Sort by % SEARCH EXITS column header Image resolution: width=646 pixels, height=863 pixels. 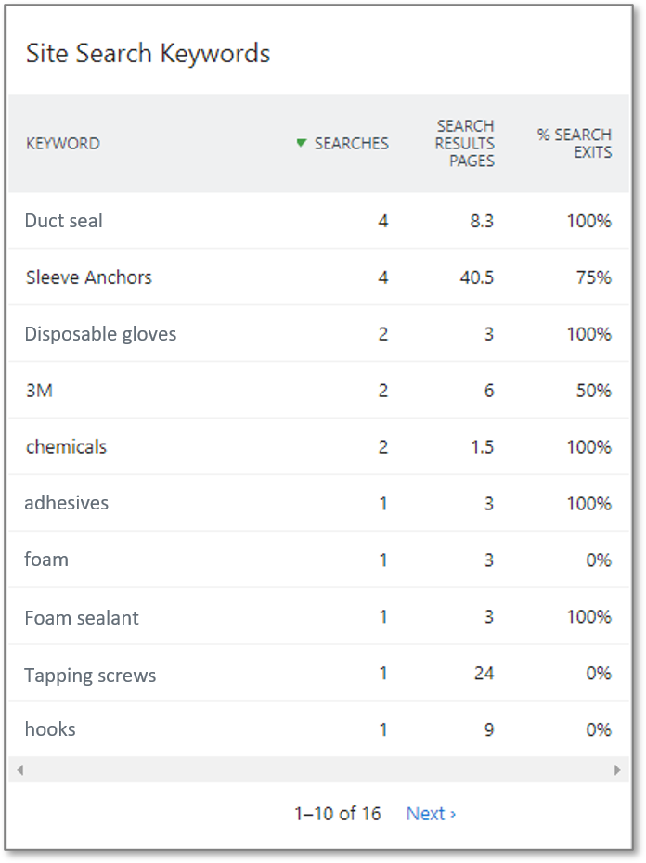click(575, 143)
